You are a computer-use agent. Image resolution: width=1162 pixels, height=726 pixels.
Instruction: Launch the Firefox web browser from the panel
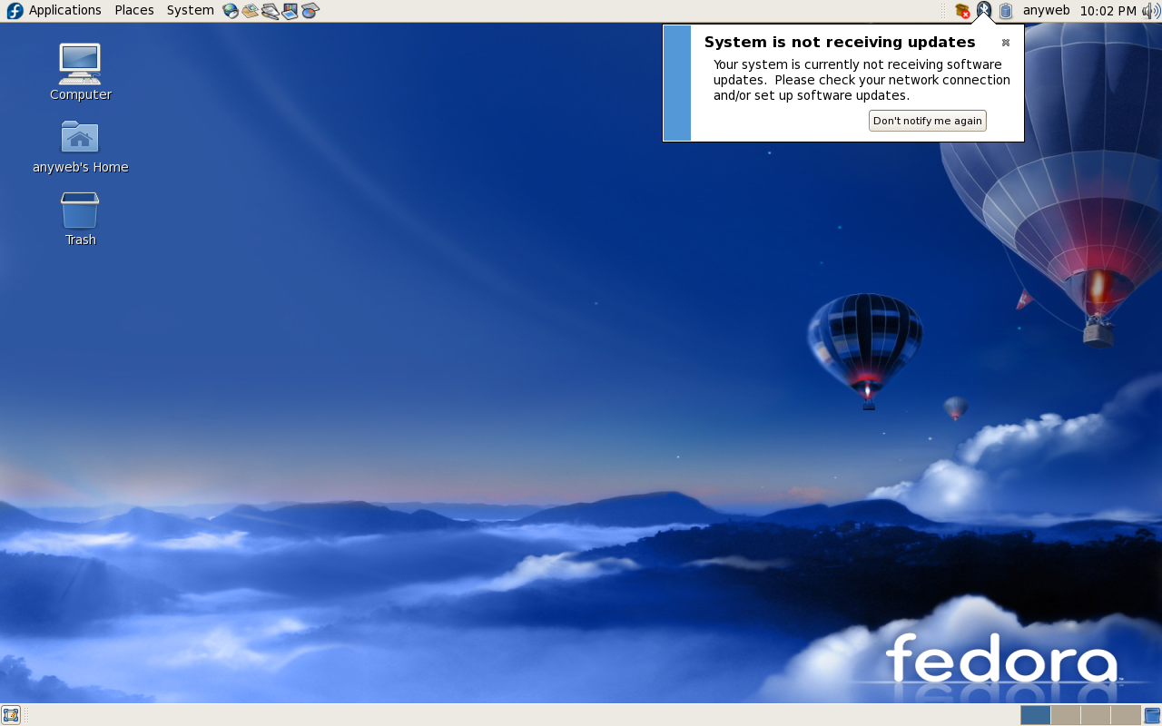pos(231,11)
